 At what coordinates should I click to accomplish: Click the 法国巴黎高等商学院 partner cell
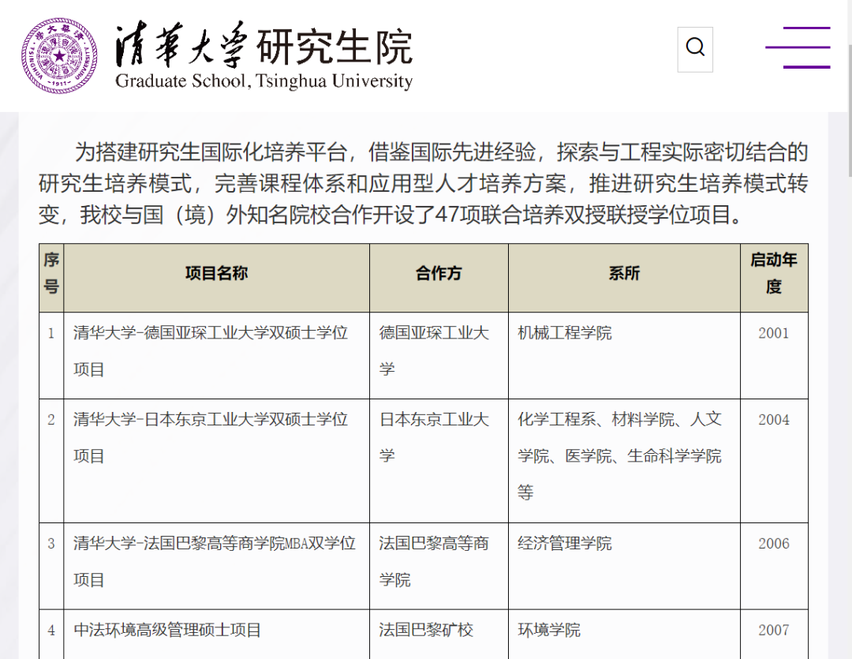pos(439,566)
